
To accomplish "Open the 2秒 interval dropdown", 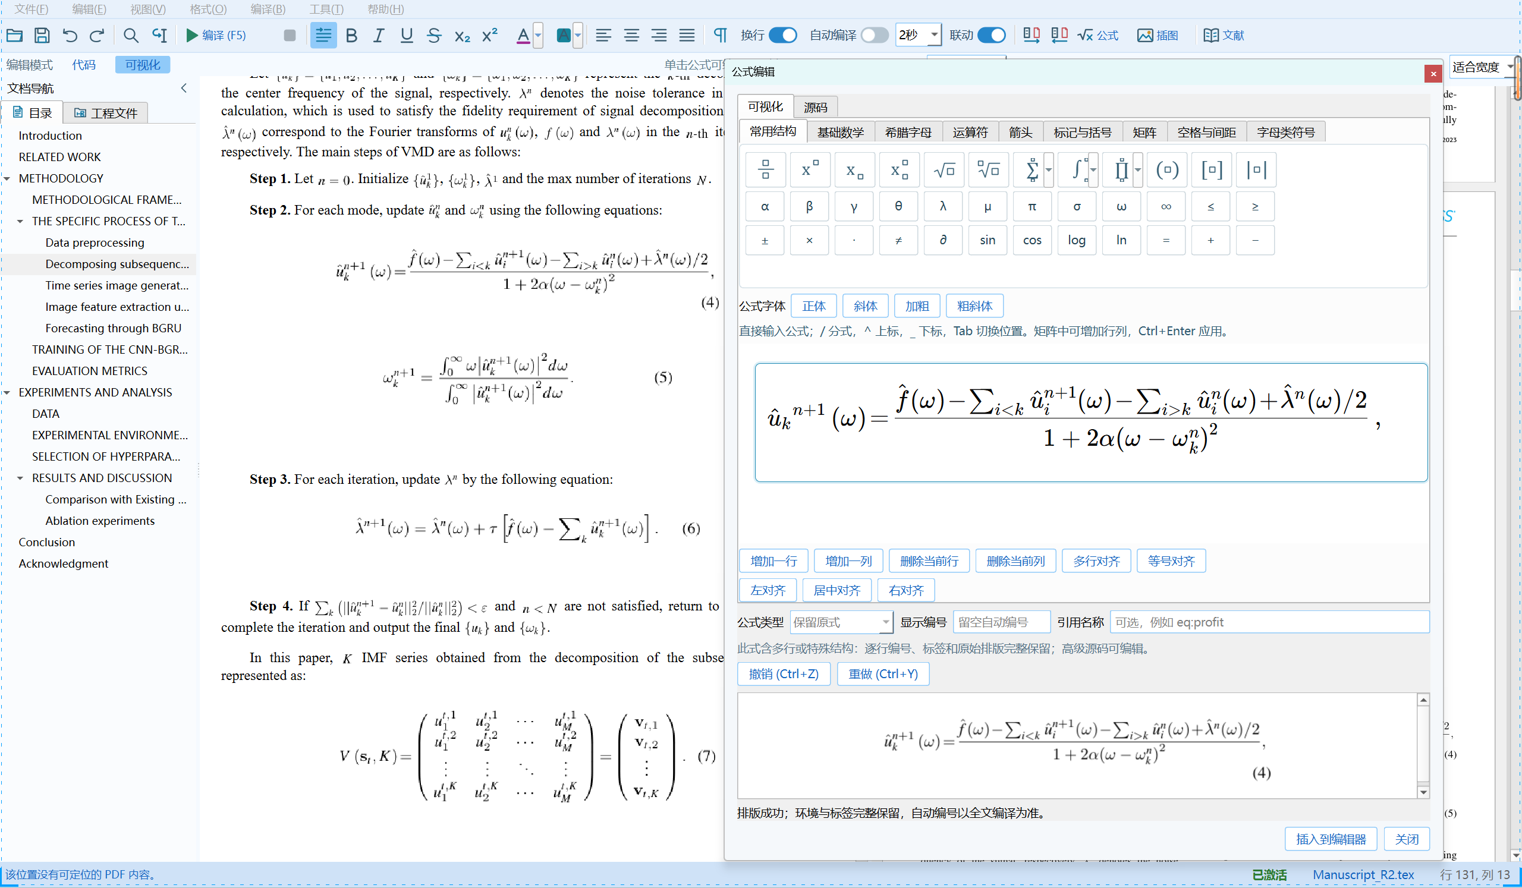I will (918, 35).
